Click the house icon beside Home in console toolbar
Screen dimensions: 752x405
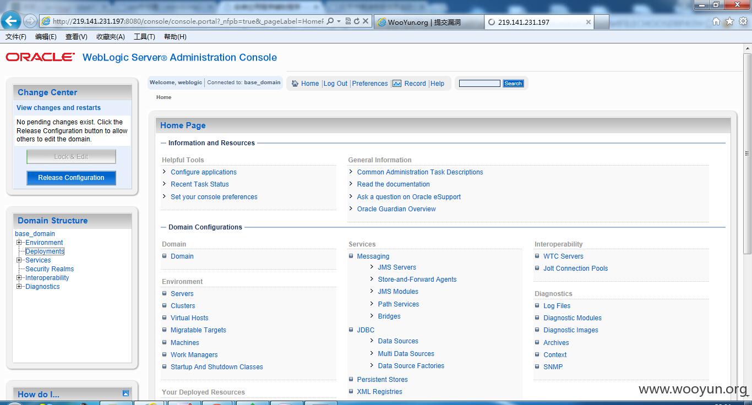coord(295,84)
